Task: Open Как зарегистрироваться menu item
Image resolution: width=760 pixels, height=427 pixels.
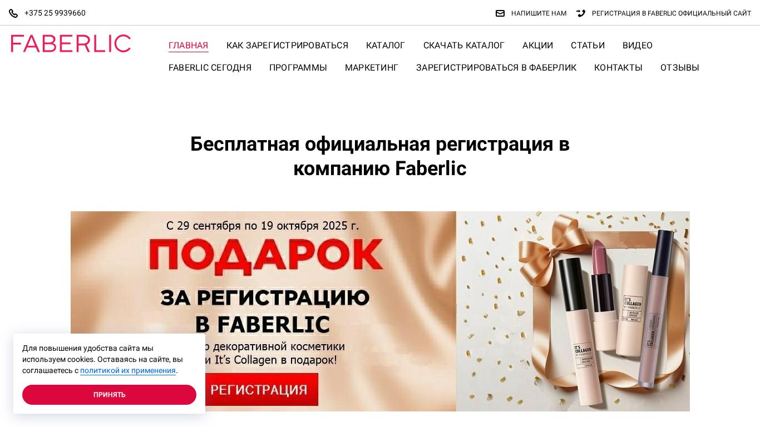Action: tap(287, 46)
